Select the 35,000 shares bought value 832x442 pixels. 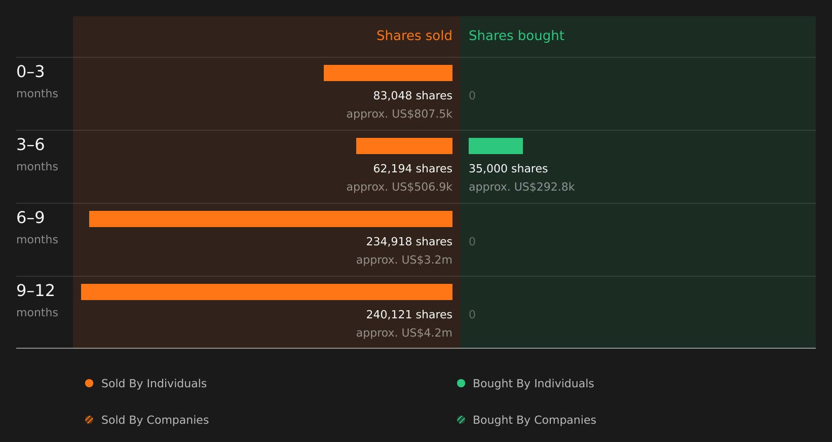click(x=508, y=169)
